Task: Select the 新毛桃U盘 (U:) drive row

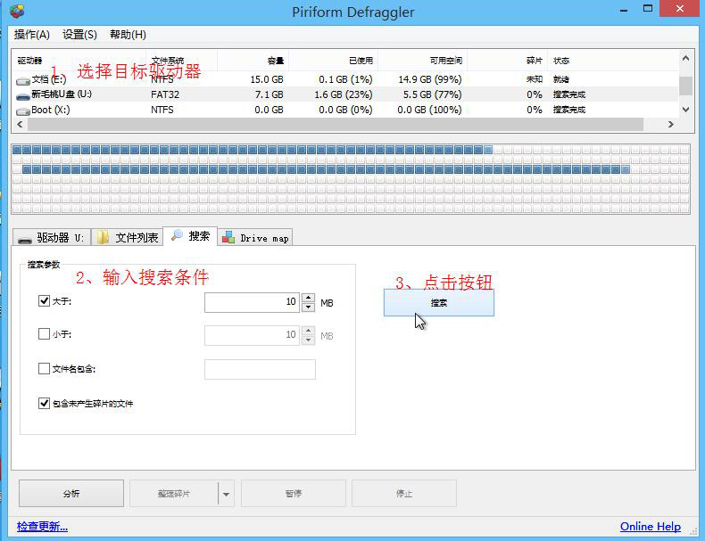Action: (345, 94)
